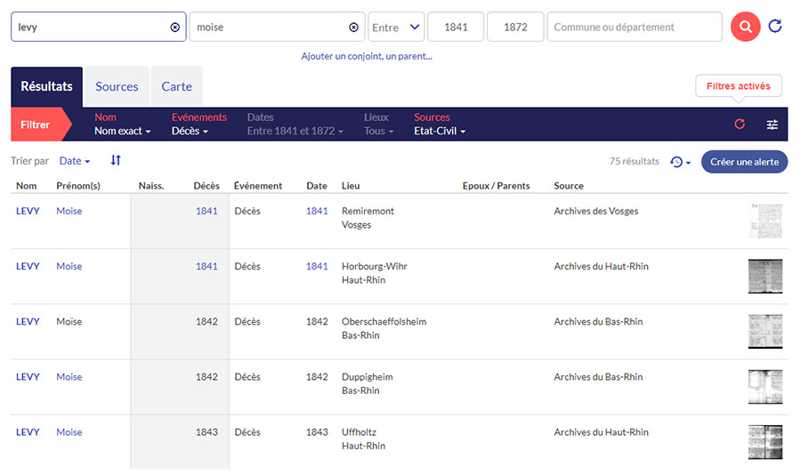Screen dimensions: 801x475
Task: Expand the Décès events filter
Action: click(x=190, y=132)
